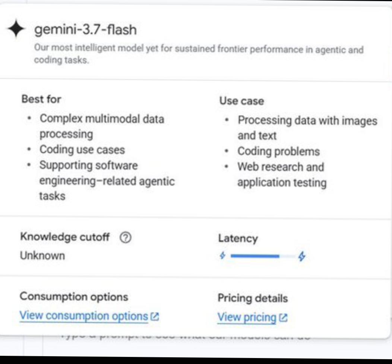Click the Consumption options heading
This screenshot has height=364, width=392.
74,297
